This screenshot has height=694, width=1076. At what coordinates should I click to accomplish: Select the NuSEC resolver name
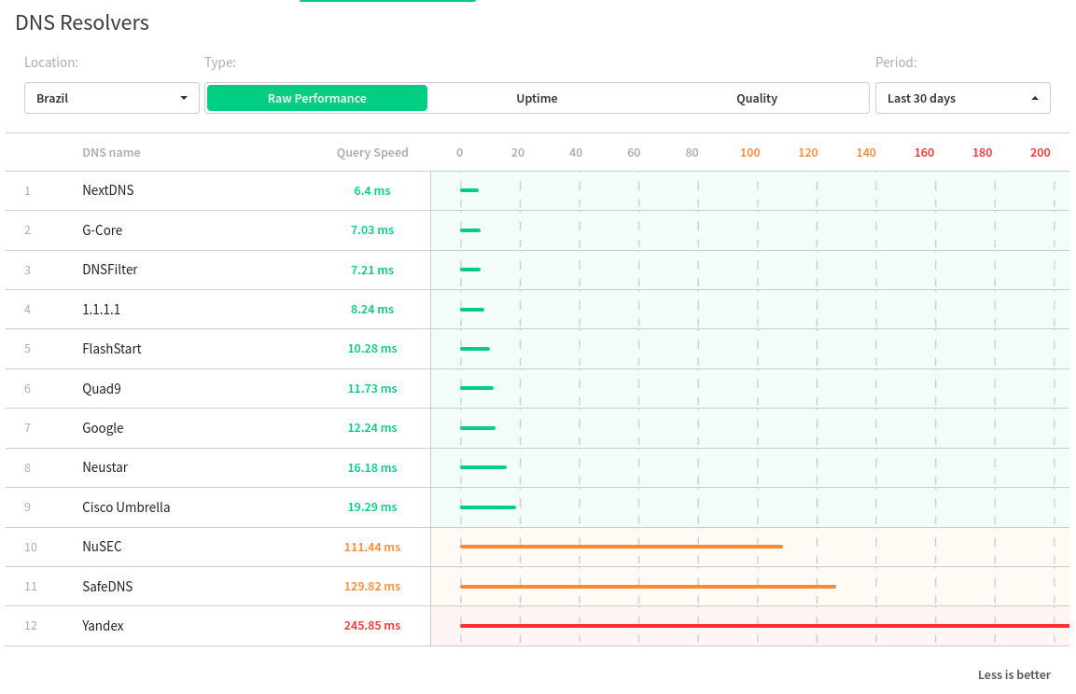pos(102,547)
